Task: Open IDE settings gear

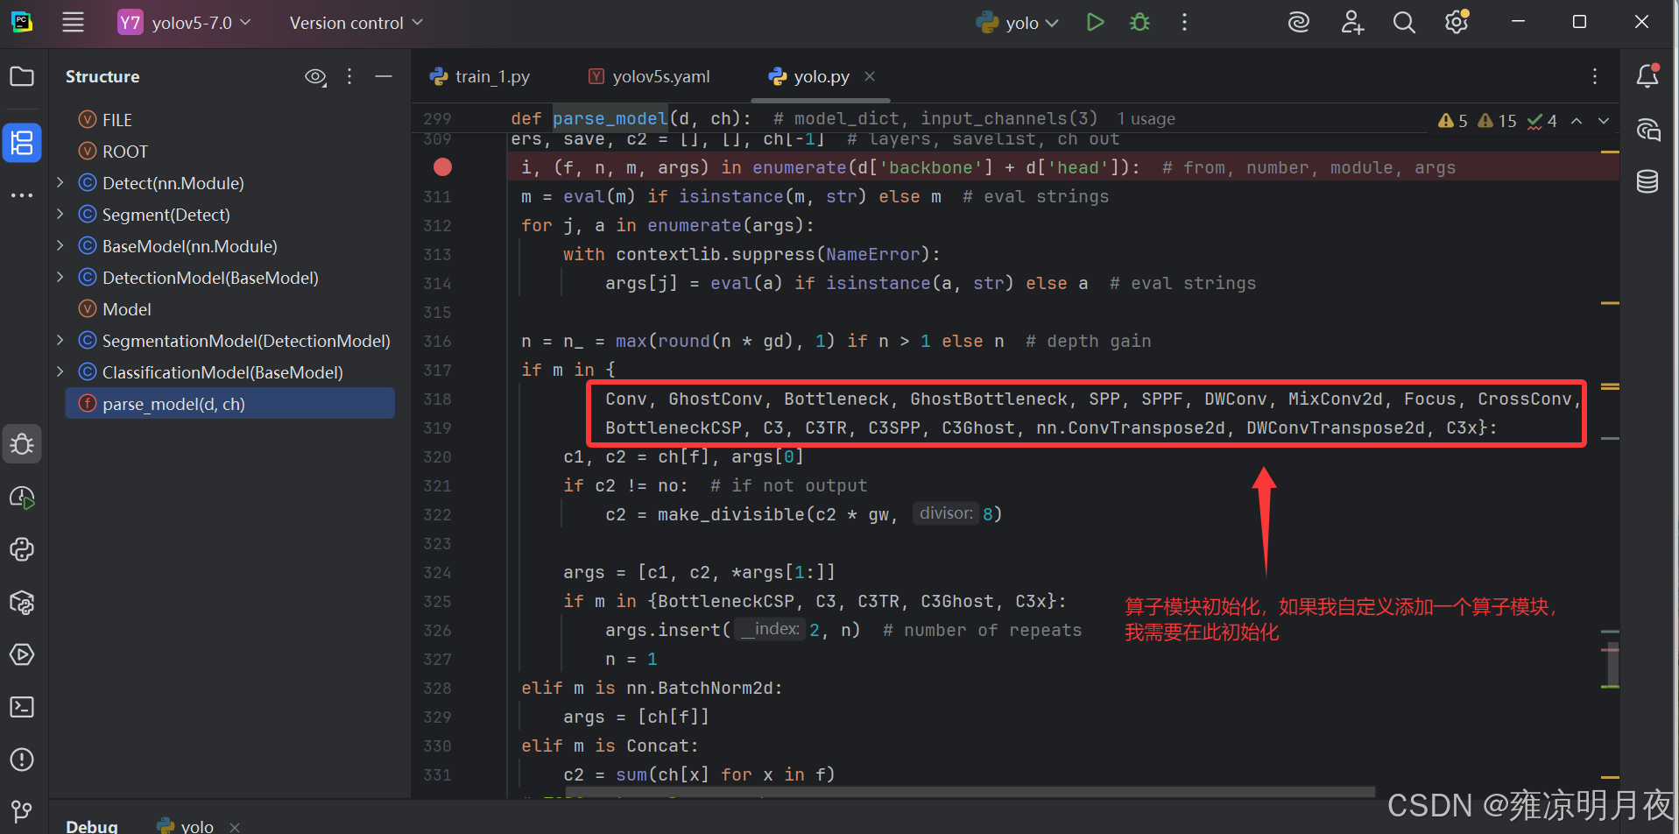Action: point(1457,22)
